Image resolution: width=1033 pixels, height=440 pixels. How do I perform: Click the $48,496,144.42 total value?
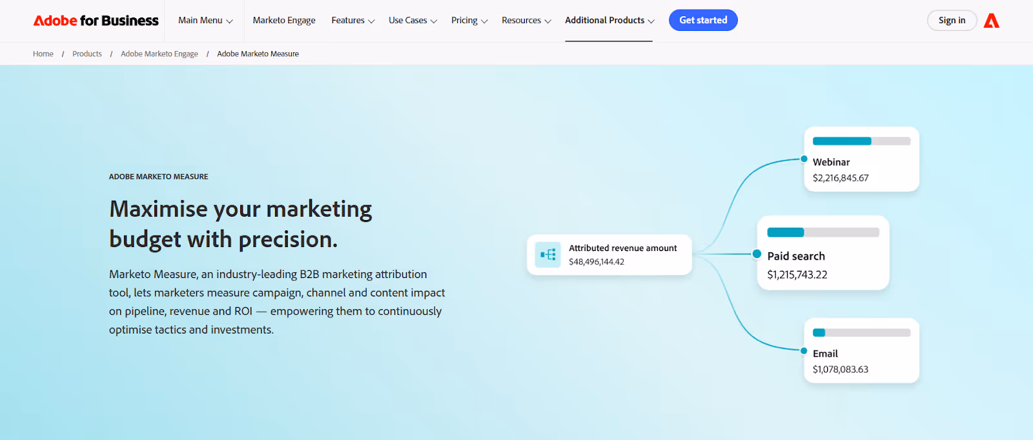597,262
